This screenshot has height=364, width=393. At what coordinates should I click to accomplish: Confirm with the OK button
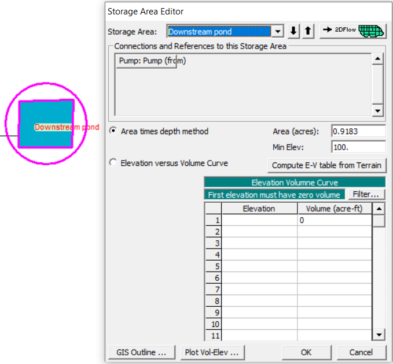click(x=307, y=352)
